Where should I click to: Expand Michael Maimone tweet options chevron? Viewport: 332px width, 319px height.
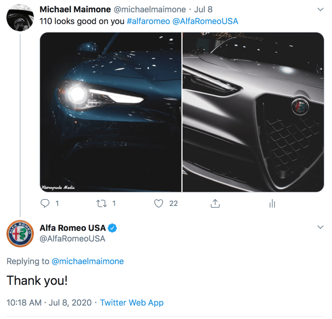click(320, 10)
